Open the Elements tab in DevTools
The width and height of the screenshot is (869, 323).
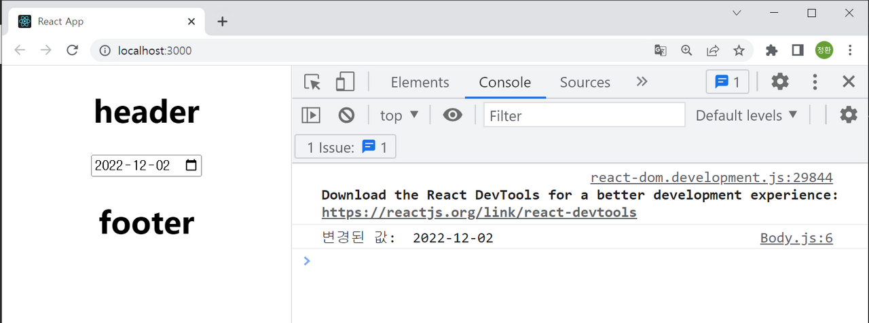420,82
